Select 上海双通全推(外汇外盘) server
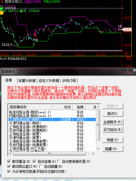Screen dimensions: 136x181 pos(52,149)
